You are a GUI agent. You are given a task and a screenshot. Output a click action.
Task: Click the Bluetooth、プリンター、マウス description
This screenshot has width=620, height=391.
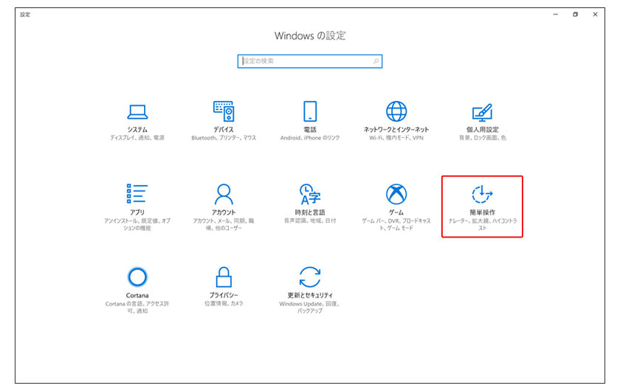pos(224,138)
